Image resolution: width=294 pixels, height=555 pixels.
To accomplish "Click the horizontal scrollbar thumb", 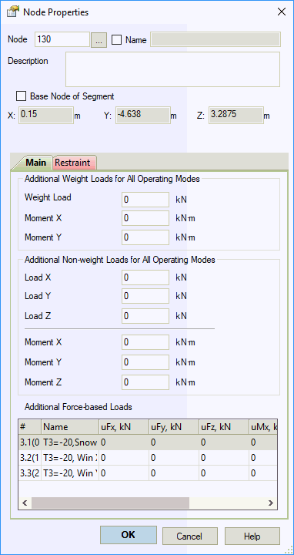I will tap(110, 503).
